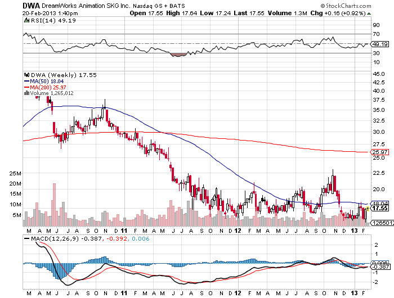Click the 45.0 price axis label
This screenshot has height=298, width=394.
tap(379, 74)
